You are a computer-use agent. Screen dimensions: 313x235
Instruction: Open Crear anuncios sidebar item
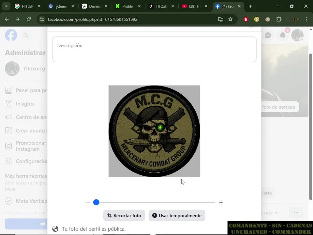pyautogui.click(x=26, y=131)
